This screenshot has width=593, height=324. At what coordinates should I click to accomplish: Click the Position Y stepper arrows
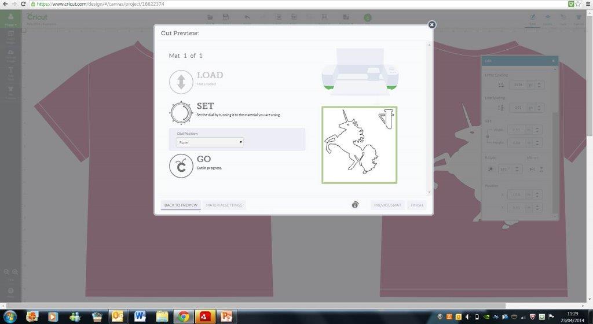537,207
